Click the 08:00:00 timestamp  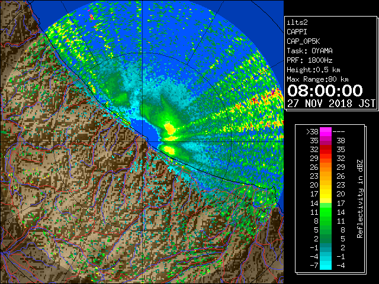click(x=325, y=91)
